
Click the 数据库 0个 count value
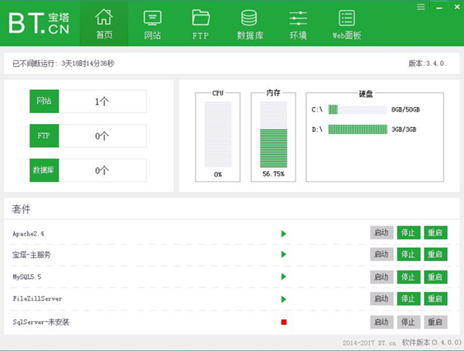click(102, 170)
